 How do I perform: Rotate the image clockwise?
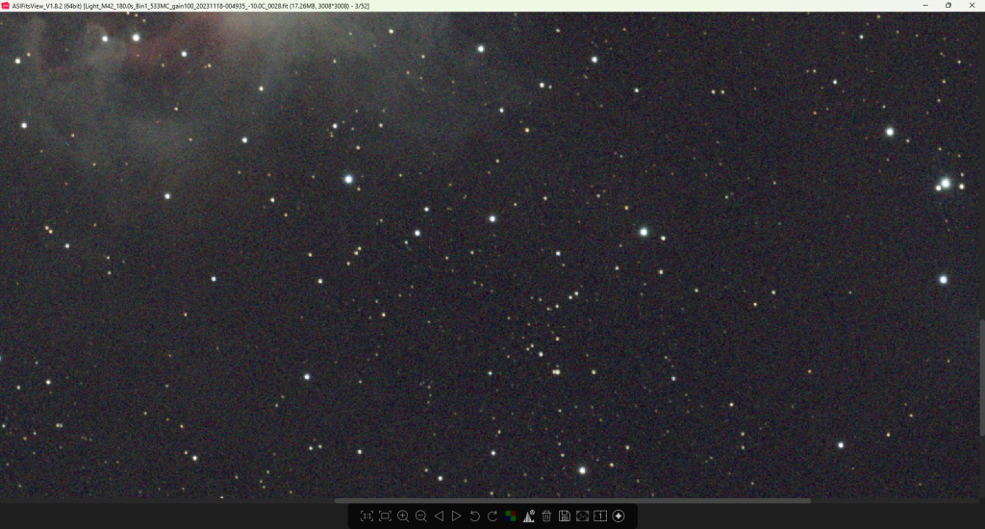point(492,516)
